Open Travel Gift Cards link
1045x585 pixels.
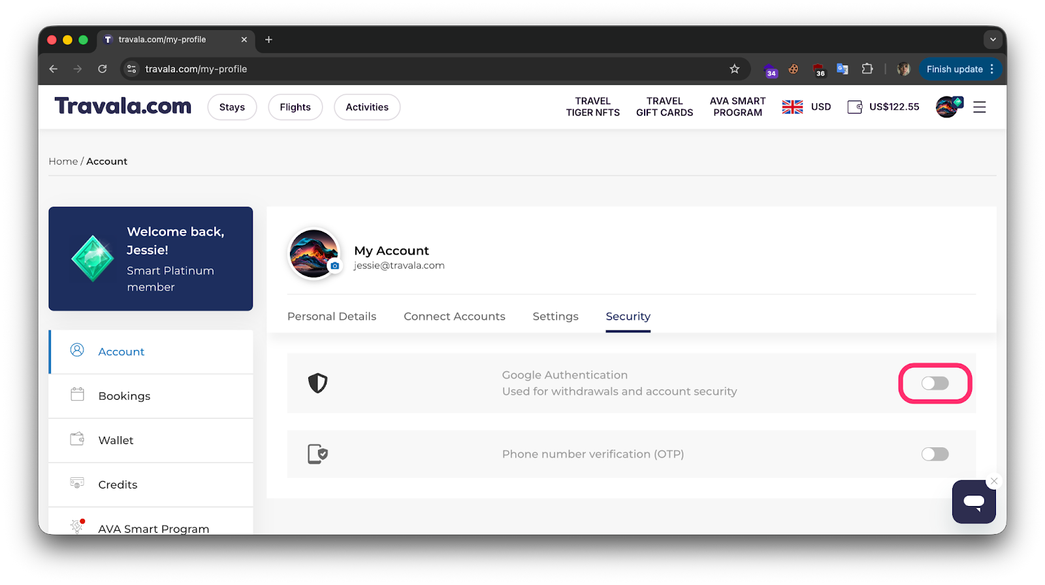pyautogui.click(x=665, y=106)
